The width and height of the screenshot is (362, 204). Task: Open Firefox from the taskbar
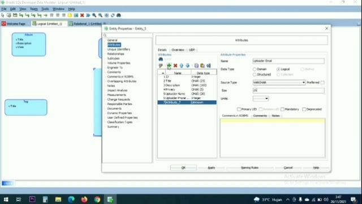coord(84,199)
